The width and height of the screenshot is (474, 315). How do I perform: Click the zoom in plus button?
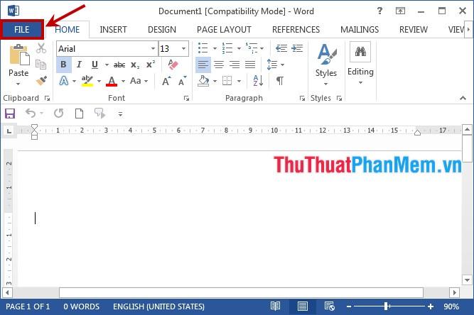click(x=431, y=306)
